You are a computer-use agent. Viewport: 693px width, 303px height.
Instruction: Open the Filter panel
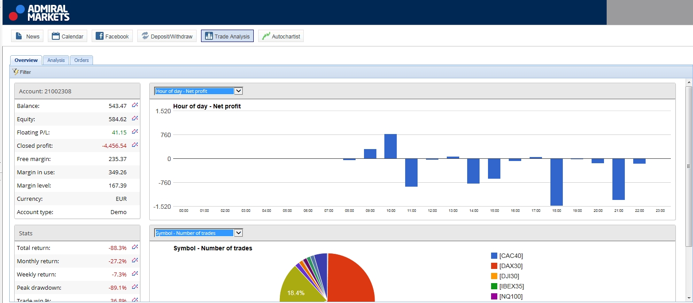click(x=22, y=72)
